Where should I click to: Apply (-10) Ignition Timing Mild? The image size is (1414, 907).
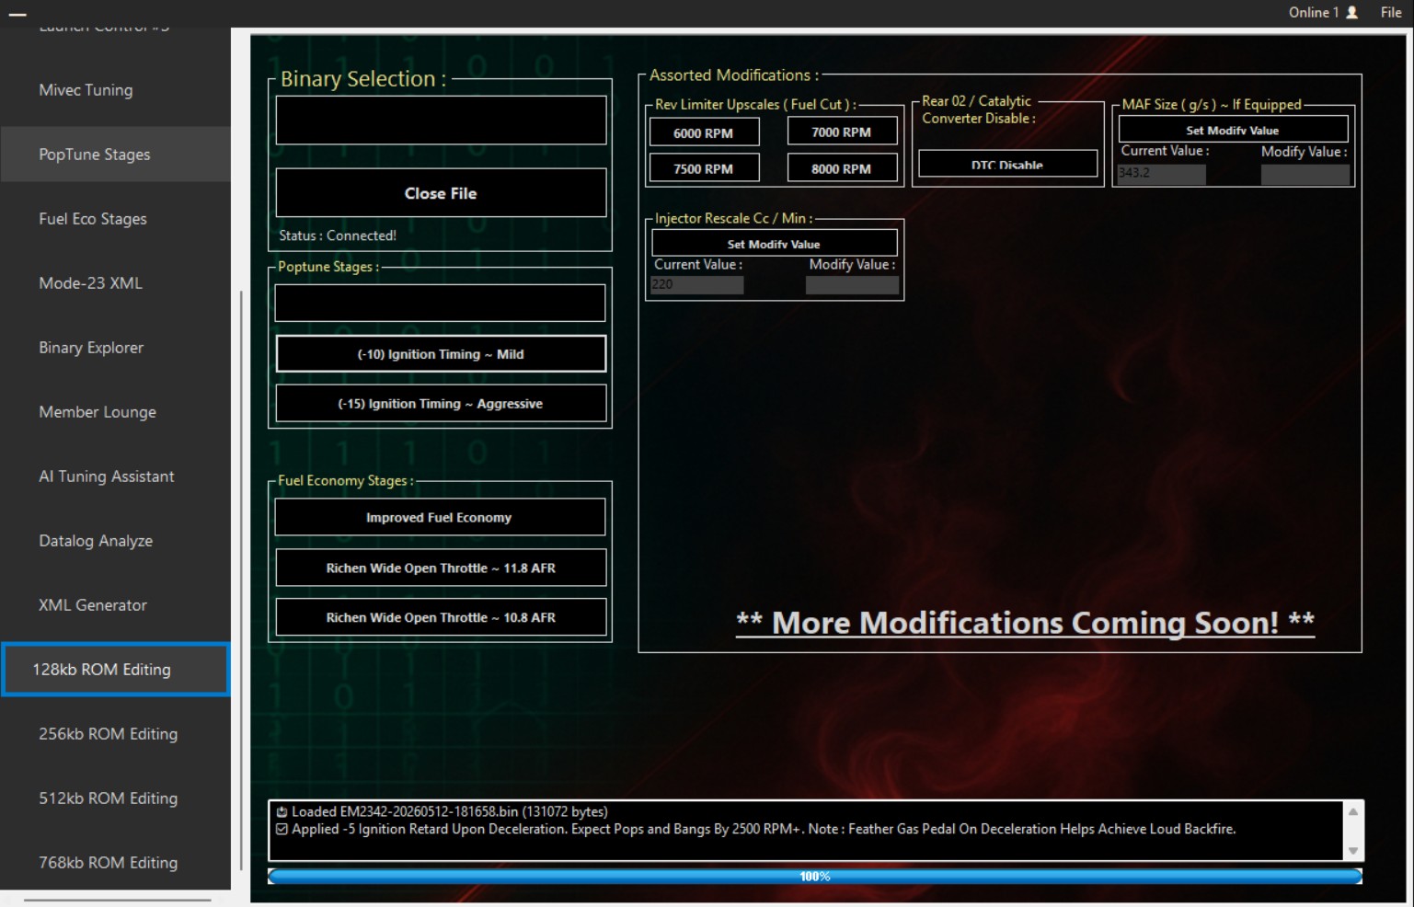coord(441,354)
